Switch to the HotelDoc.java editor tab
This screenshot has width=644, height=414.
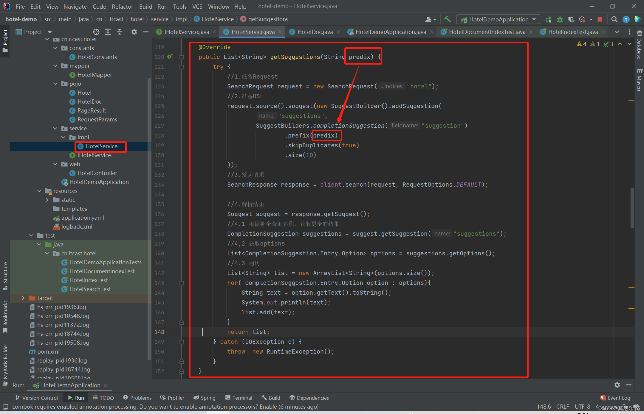tap(315, 32)
